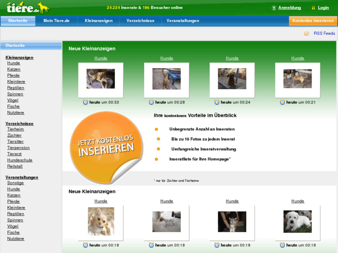Open Nutztiere under Kleinanzeigen in the sidebar
The image size is (338, 253).
pyautogui.click(x=16, y=113)
